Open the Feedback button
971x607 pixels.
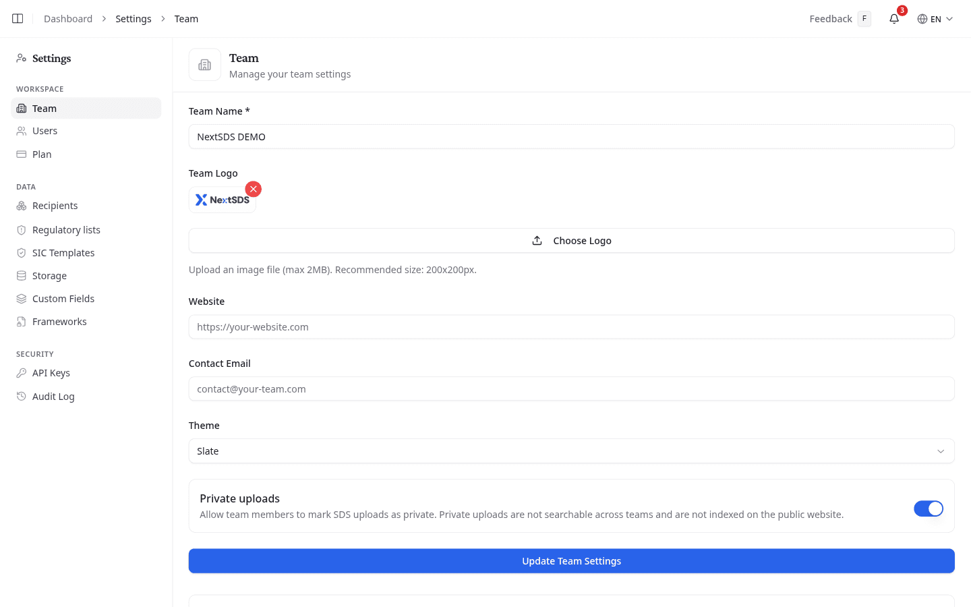tap(840, 19)
